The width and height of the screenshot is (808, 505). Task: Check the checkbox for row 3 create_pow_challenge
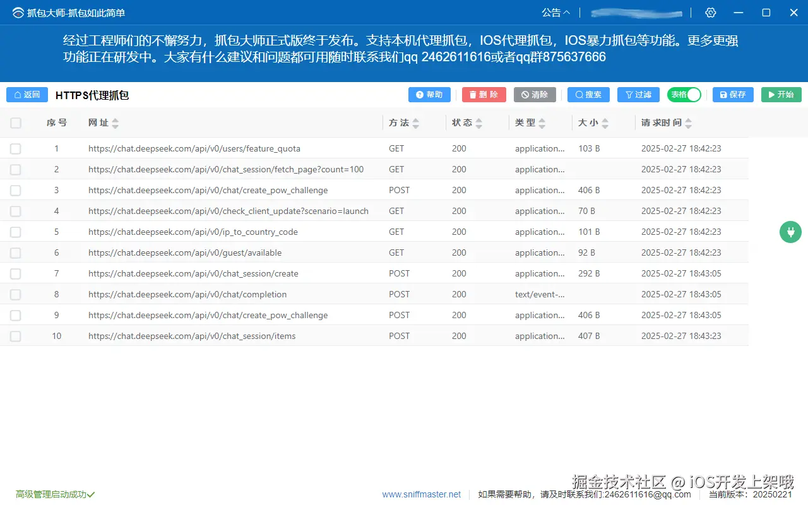(x=16, y=191)
